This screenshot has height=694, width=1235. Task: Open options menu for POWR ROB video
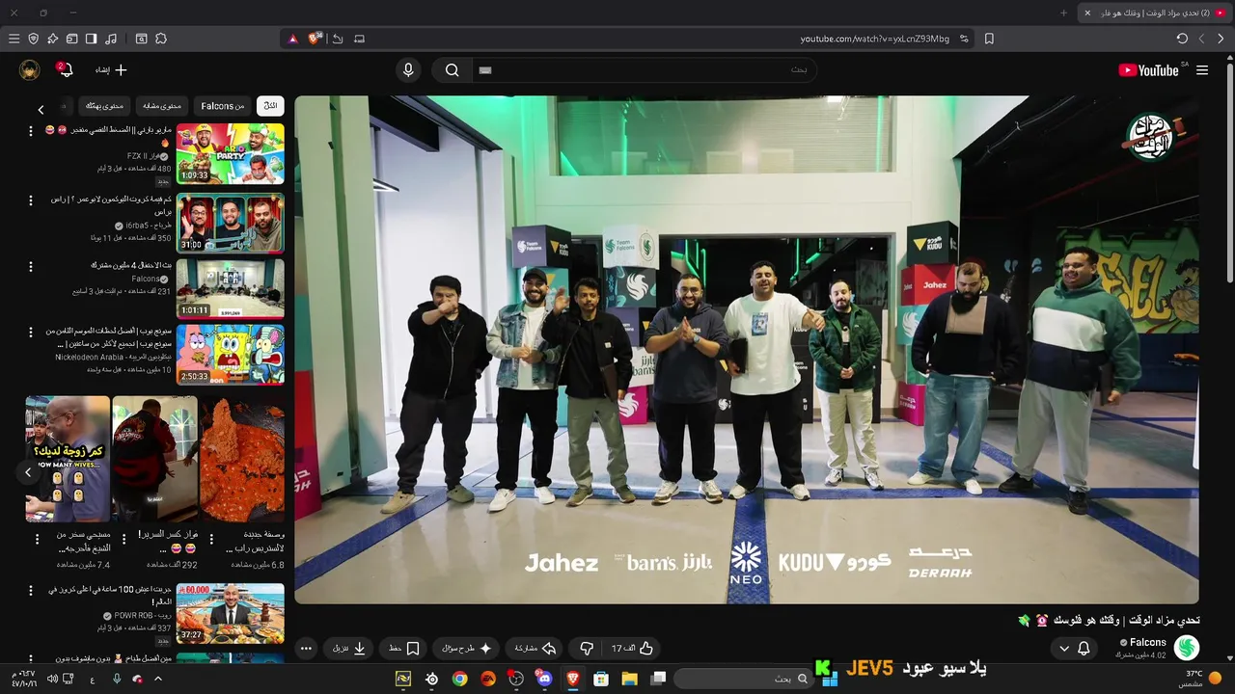click(x=31, y=591)
